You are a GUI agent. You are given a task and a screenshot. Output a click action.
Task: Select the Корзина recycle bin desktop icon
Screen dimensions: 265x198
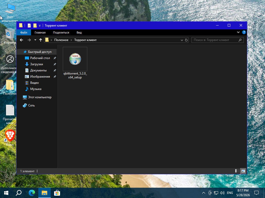(x=10, y=36)
